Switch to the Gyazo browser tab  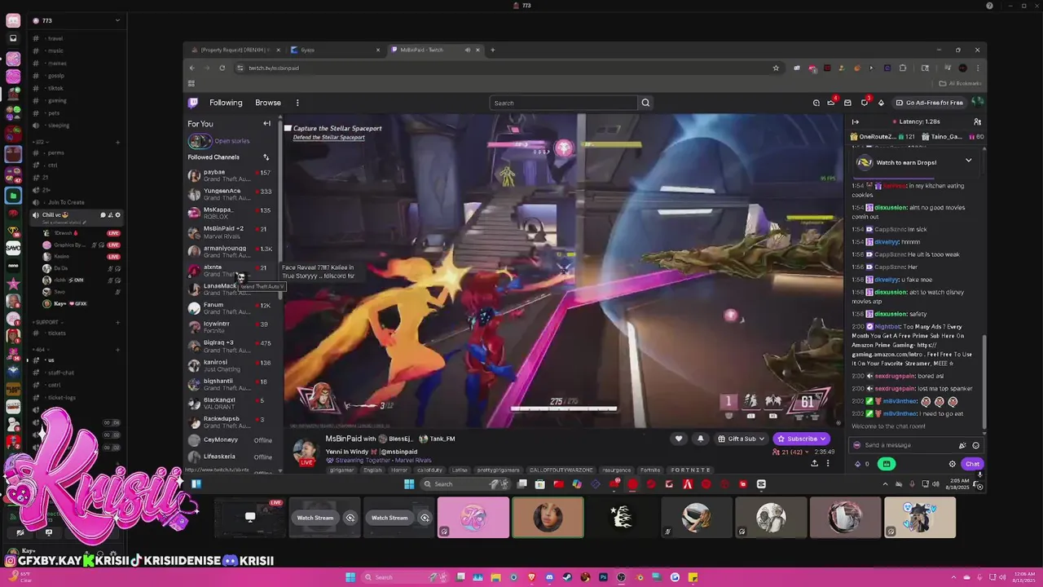(x=334, y=50)
